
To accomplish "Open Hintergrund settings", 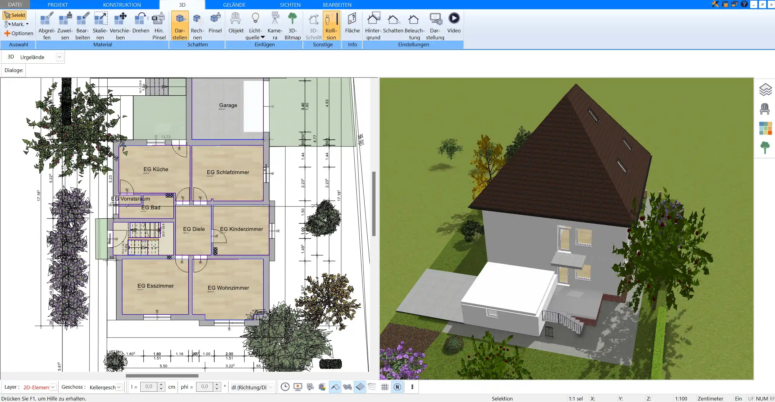I will click(373, 26).
